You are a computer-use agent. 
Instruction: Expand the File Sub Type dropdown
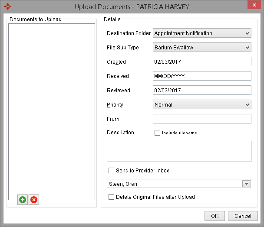202,48
